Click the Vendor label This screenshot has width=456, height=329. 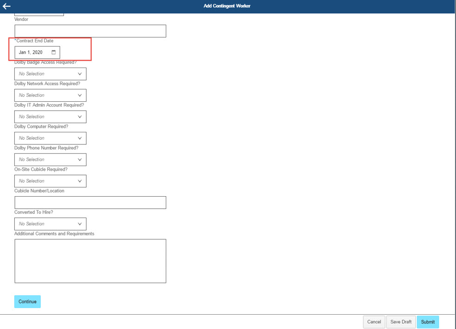click(x=21, y=19)
